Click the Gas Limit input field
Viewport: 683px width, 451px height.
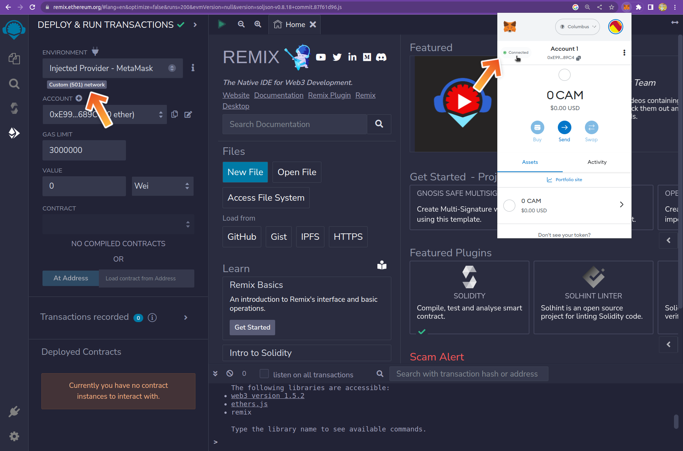84,150
